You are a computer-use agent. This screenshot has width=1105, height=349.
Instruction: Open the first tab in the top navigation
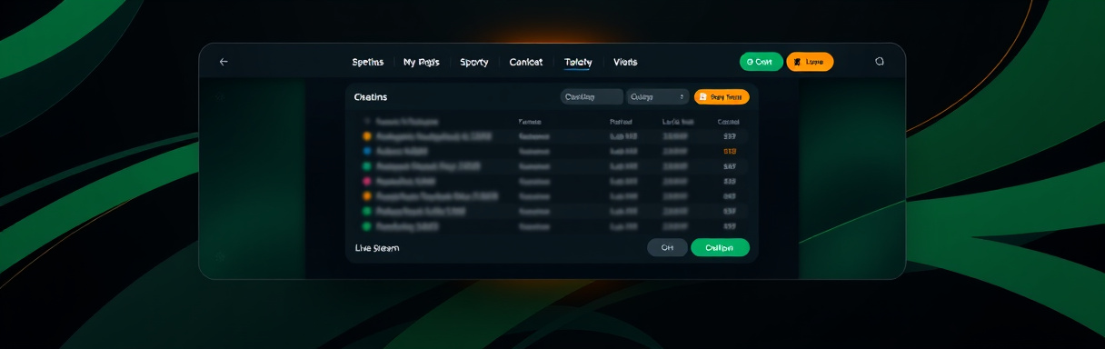click(x=368, y=62)
